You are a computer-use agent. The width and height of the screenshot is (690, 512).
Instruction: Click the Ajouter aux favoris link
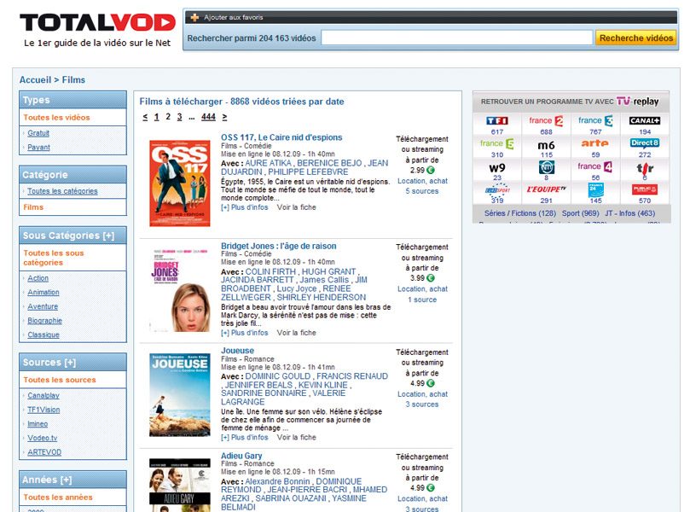pos(233,18)
